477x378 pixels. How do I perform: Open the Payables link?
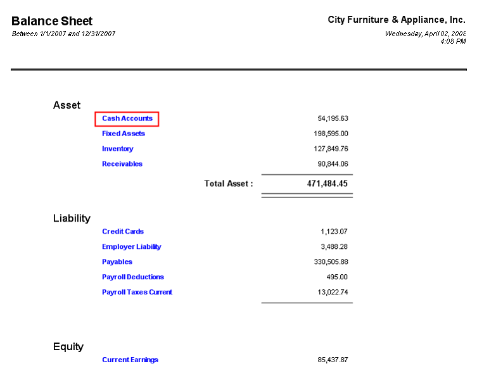(117, 262)
